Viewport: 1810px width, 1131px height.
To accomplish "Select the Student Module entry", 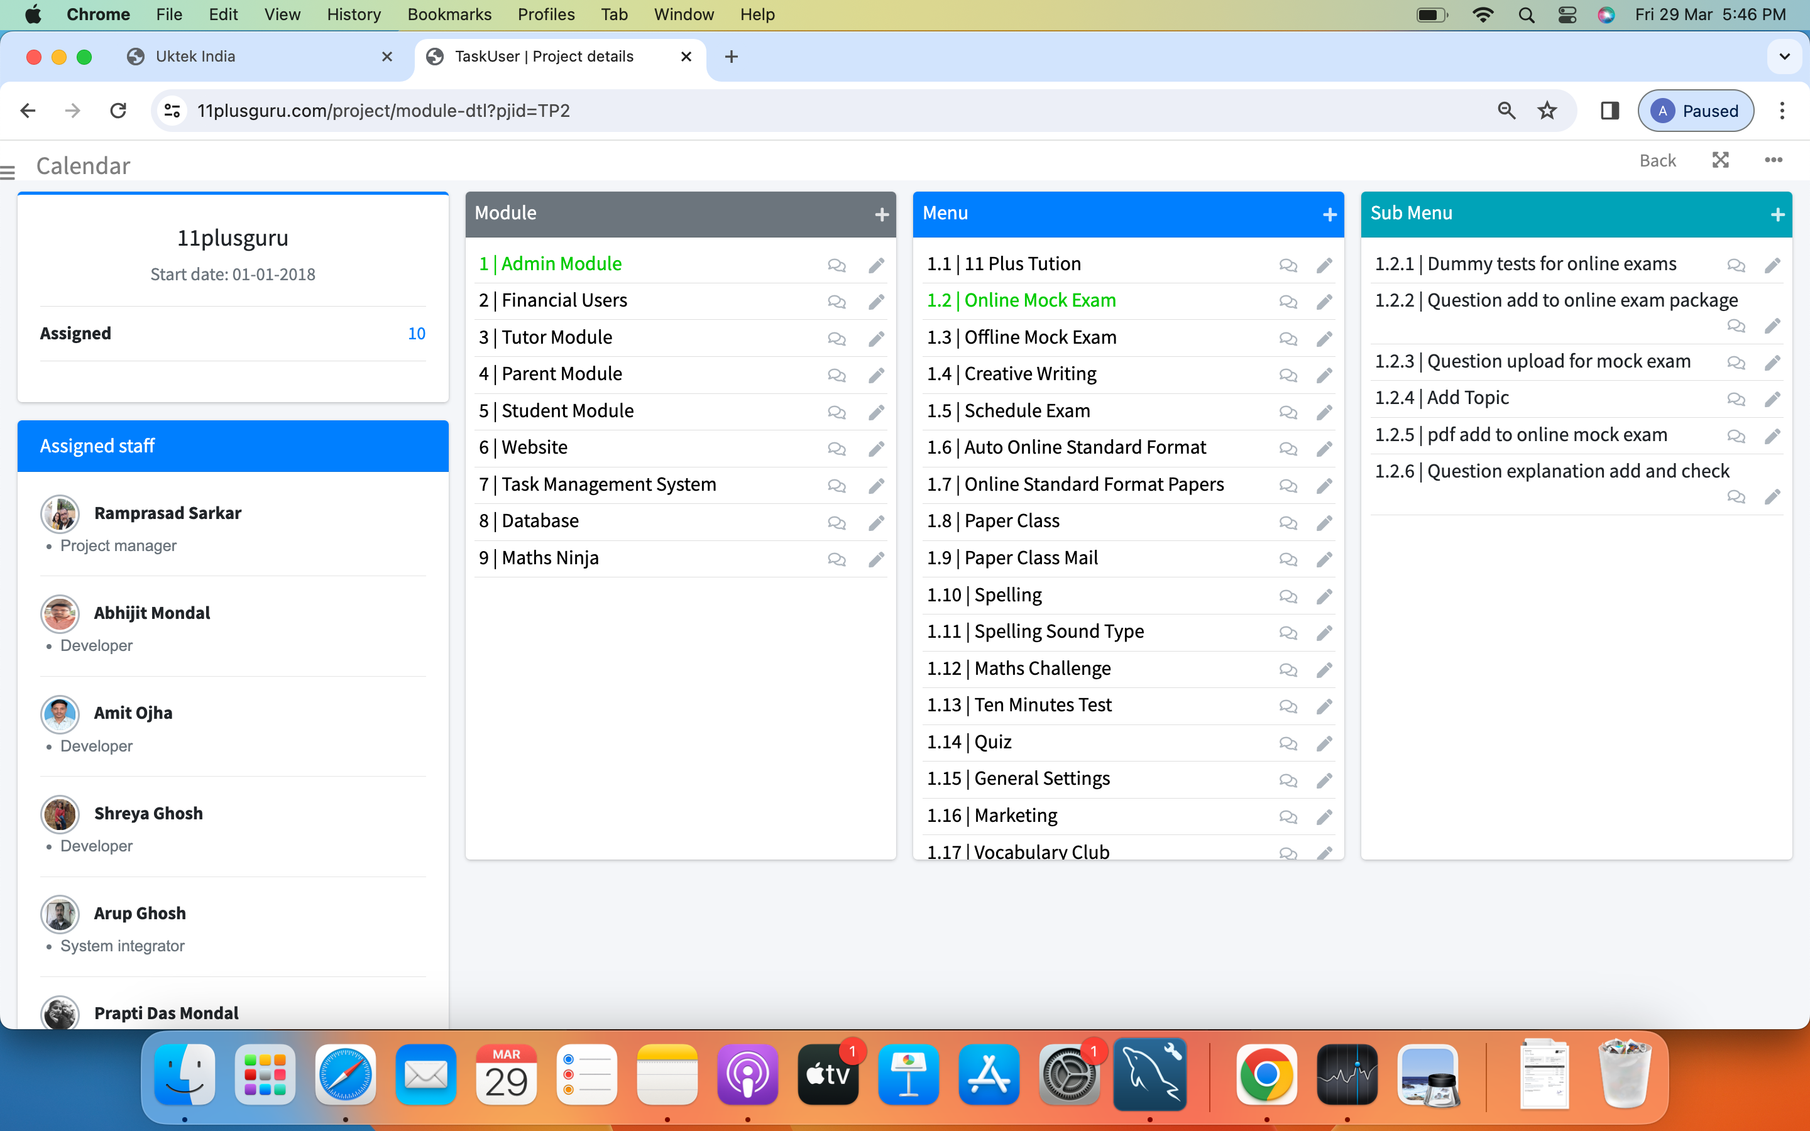I will pos(567,411).
